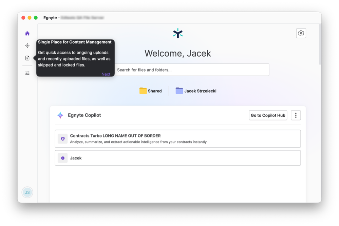Click the Go to Copilot Hub button
Screen dimensions: 339x226
(268, 115)
